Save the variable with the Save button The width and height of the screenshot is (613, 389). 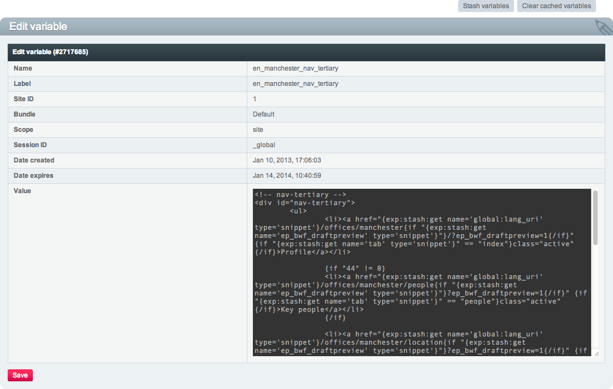click(20, 375)
